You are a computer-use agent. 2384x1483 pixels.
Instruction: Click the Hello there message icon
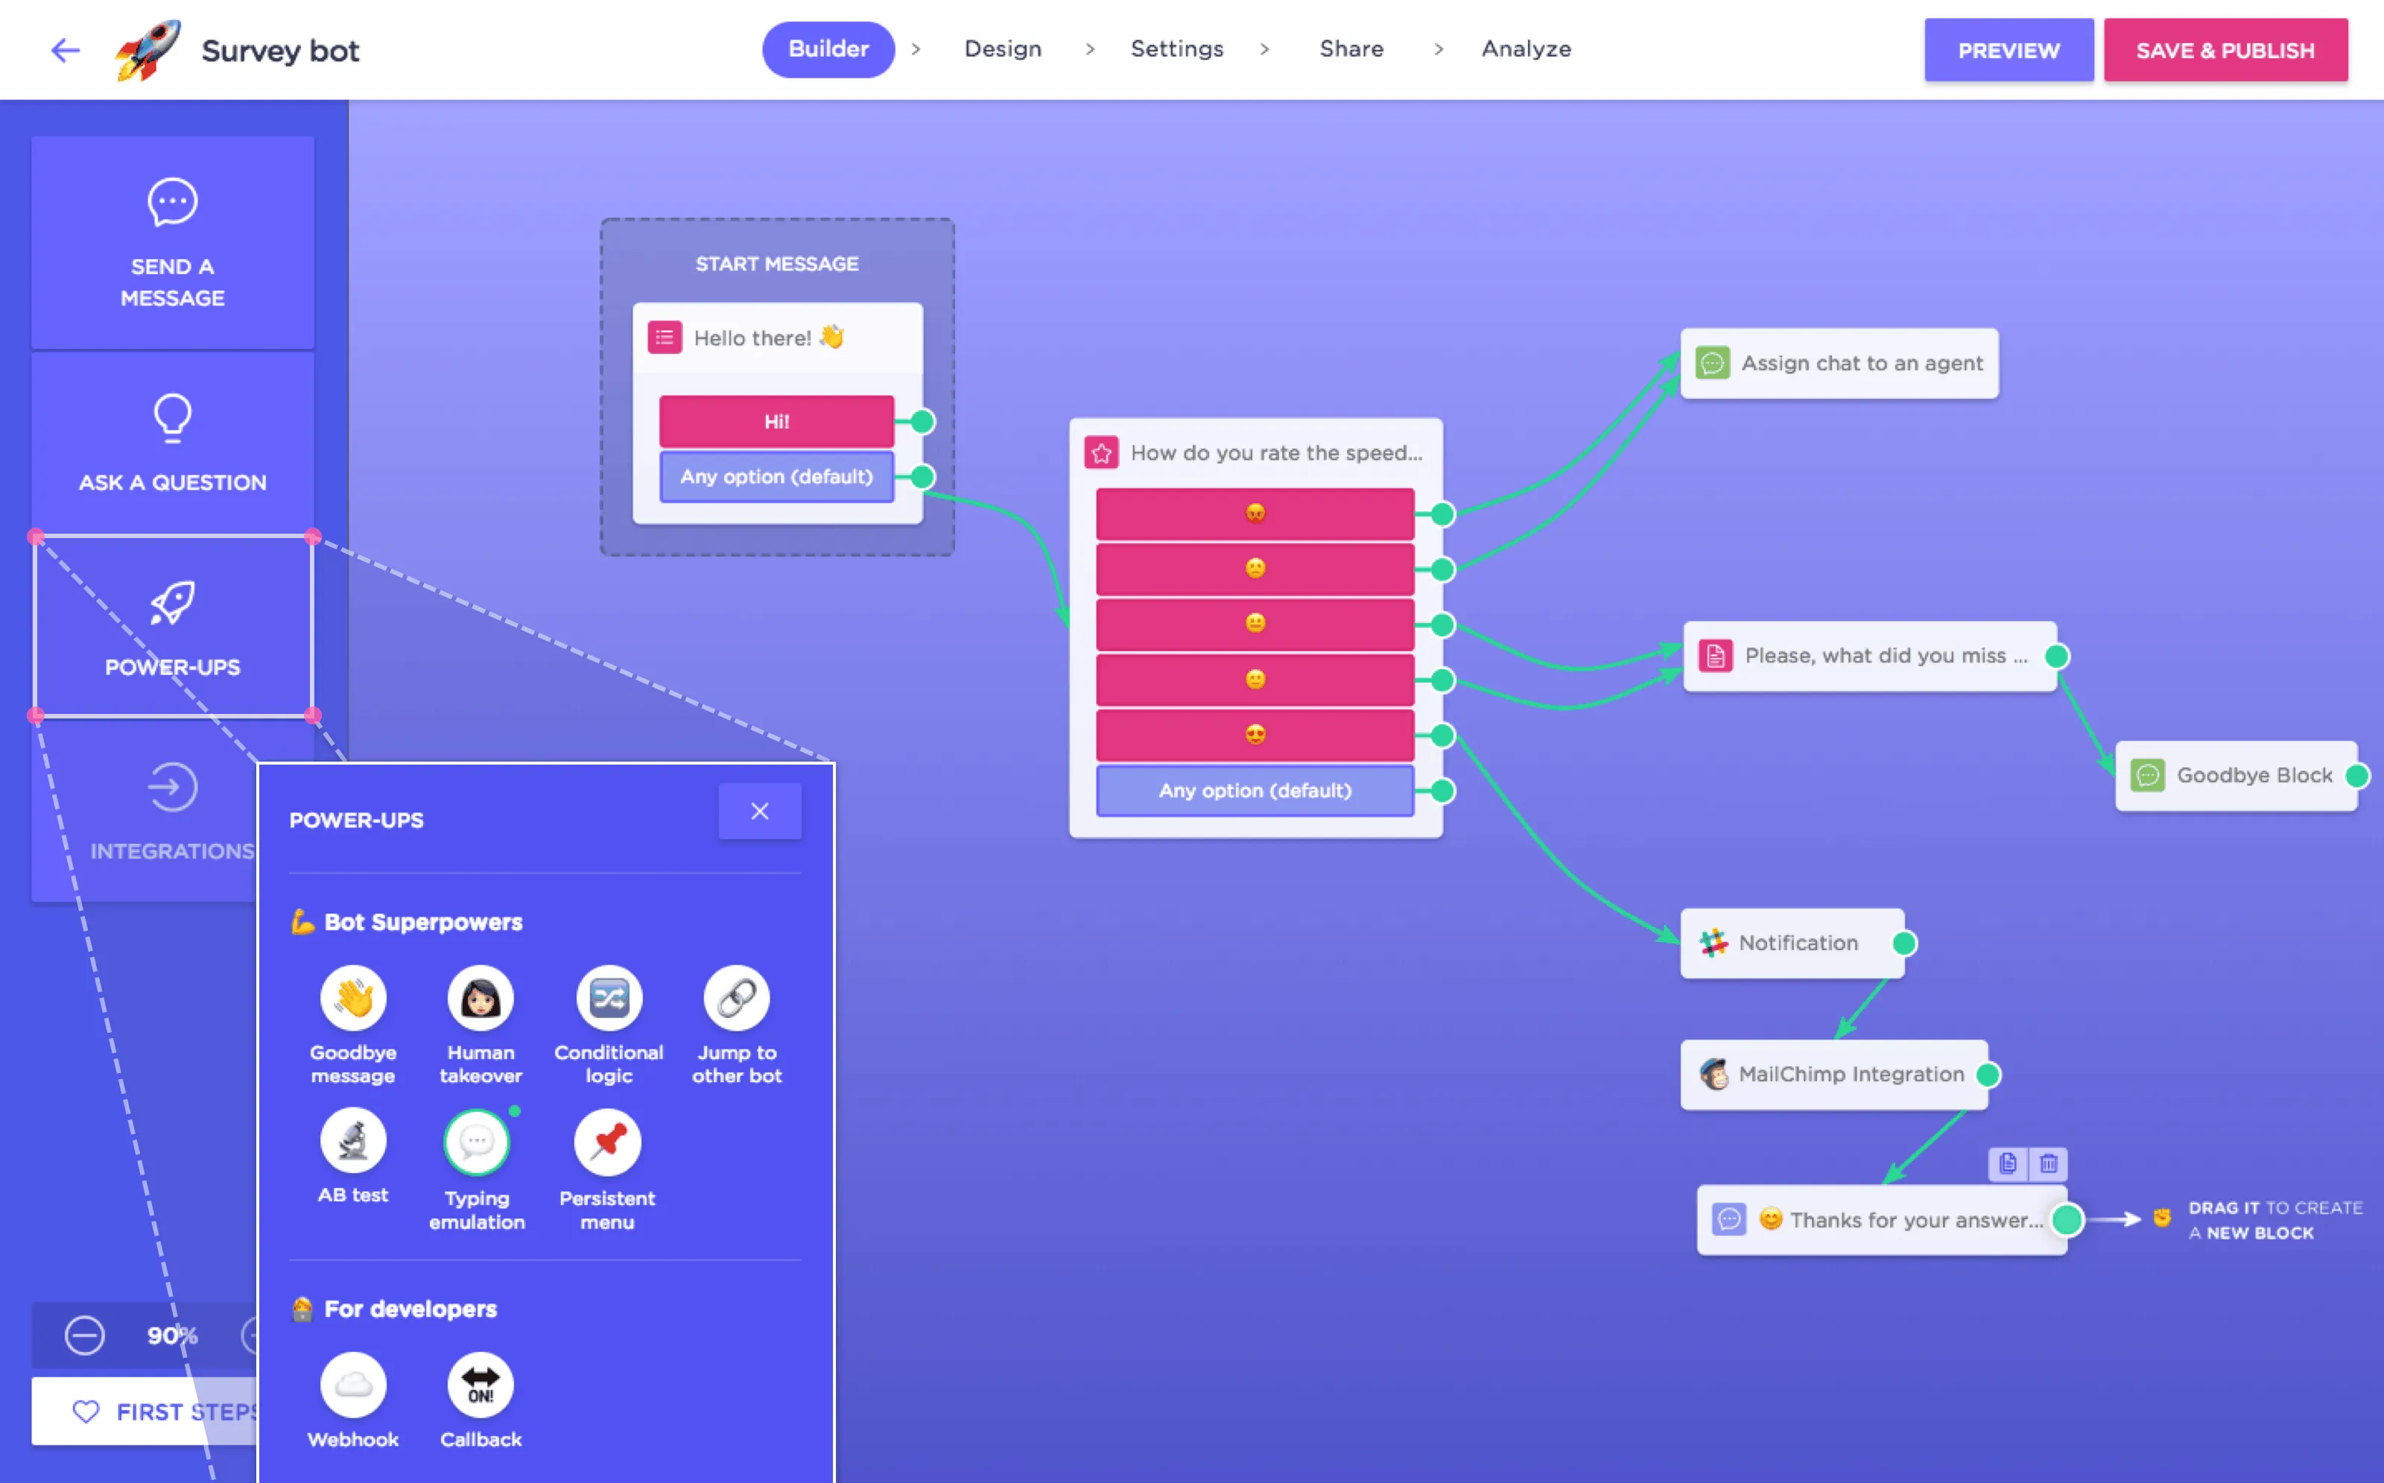(x=665, y=338)
